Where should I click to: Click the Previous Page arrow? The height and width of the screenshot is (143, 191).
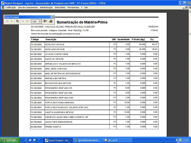pyautogui.click(x=12, y=21)
